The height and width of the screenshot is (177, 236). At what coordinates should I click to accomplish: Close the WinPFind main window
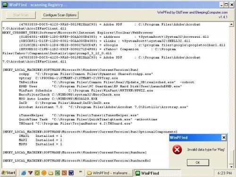pyautogui.click(x=232, y=5)
